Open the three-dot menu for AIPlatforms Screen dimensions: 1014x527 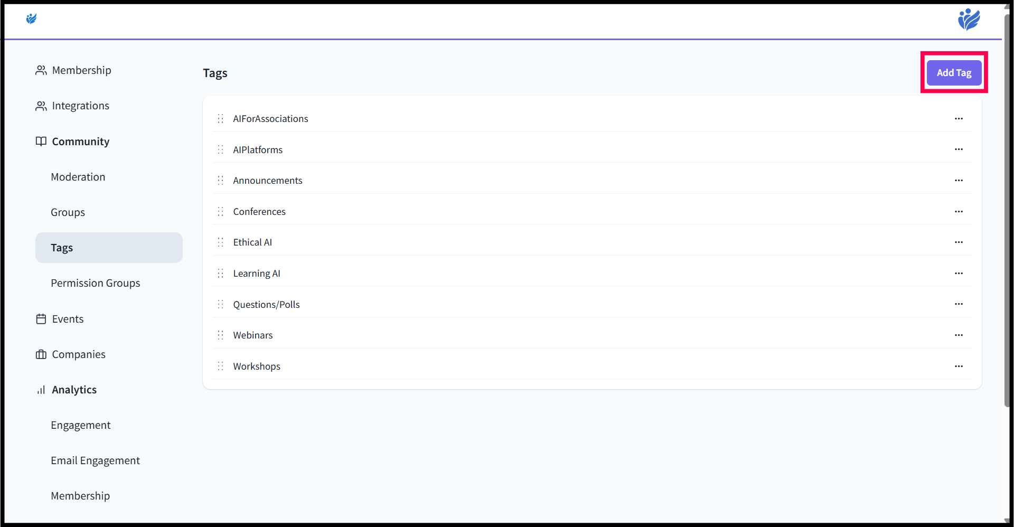[959, 149]
